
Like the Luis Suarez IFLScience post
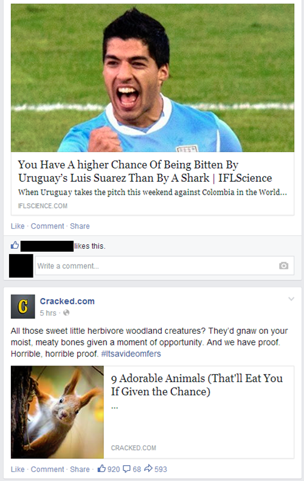click(18, 226)
